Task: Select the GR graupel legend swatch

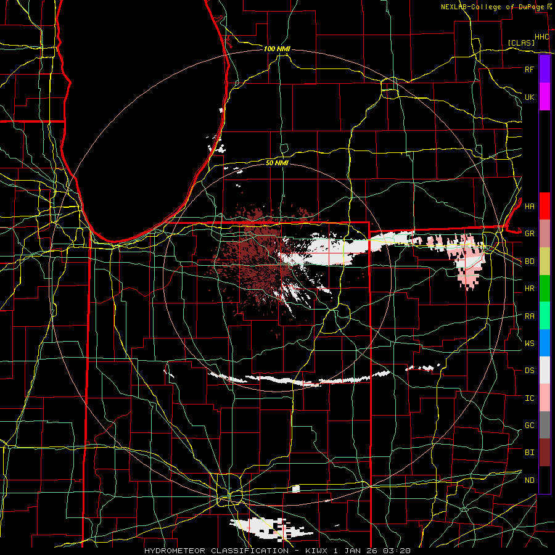Action: click(545, 233)
